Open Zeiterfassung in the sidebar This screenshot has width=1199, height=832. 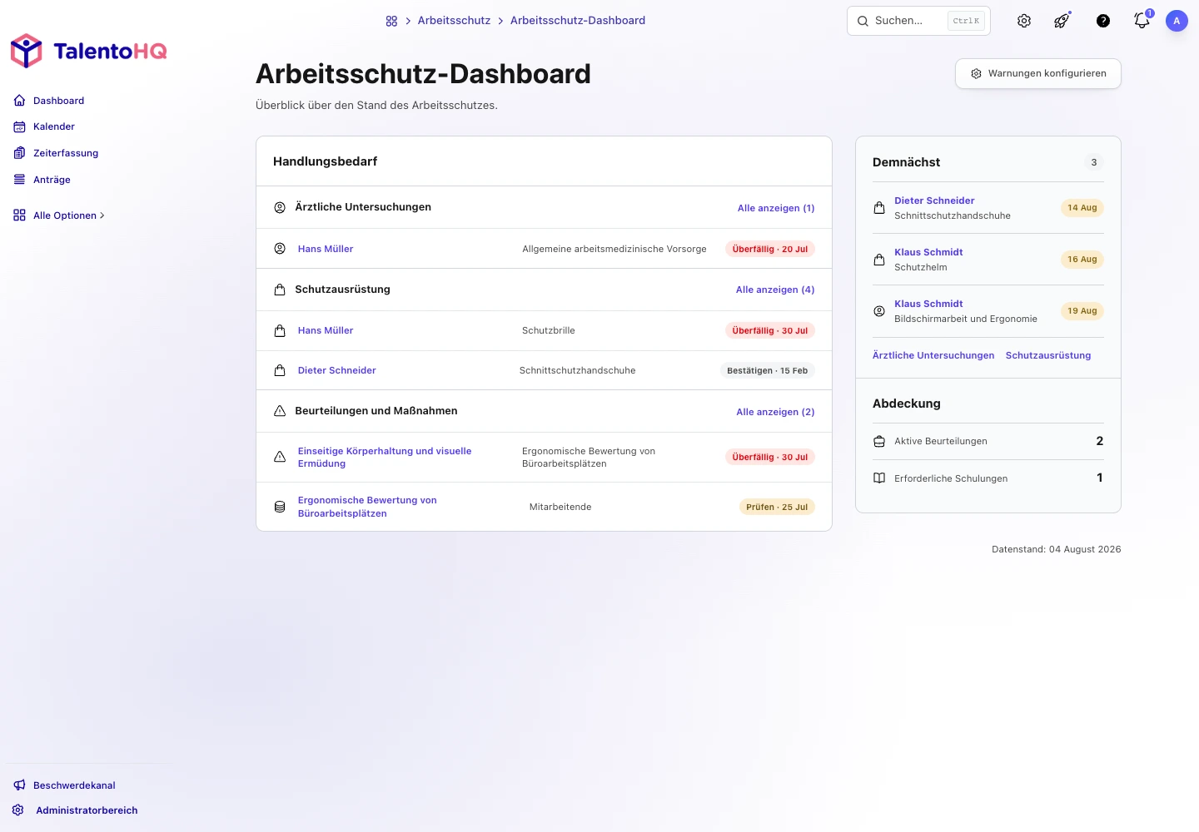66,153
